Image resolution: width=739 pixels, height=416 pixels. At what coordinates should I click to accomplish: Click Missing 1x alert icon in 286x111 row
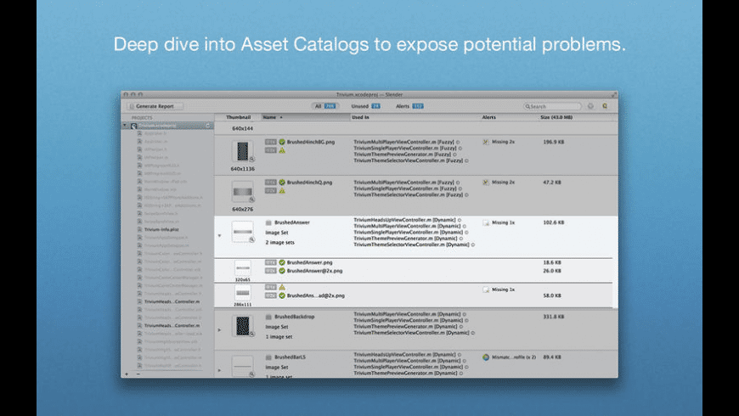(x=486, y=290)
